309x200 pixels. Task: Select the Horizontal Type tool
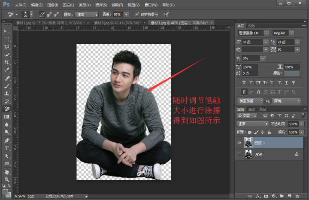pyautogui.click(x=7, y=148)
